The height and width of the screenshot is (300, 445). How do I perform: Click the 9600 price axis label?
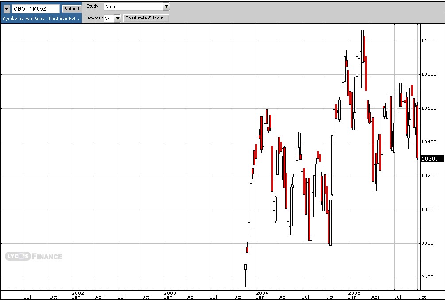click(427, 277)
